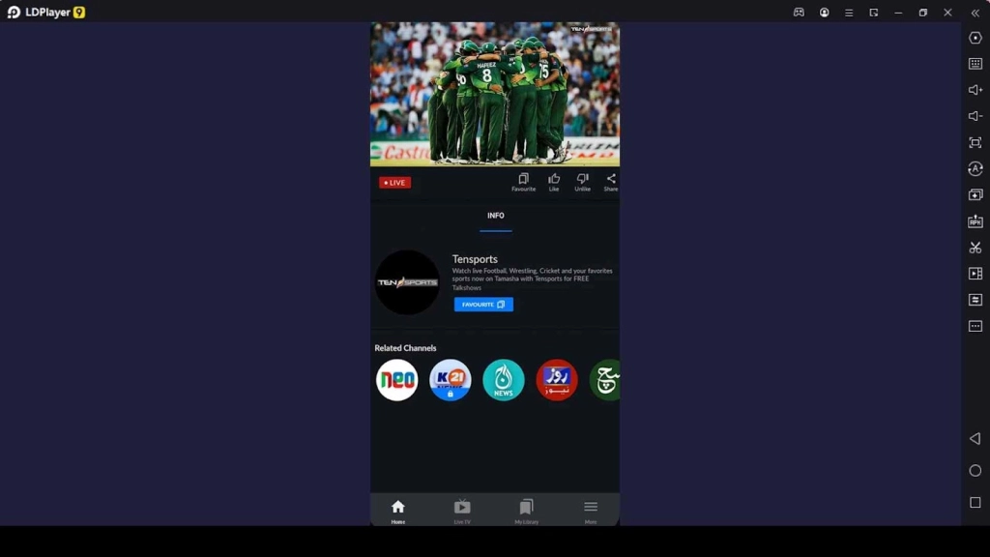Increase emulator volume from the sidebar
This screenshot has width=990, height=557.
click(975, 91)
